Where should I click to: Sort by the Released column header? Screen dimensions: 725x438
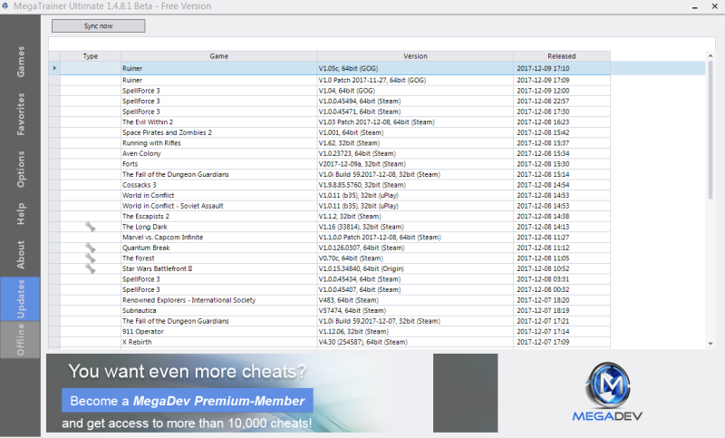(x=562, y=56)
